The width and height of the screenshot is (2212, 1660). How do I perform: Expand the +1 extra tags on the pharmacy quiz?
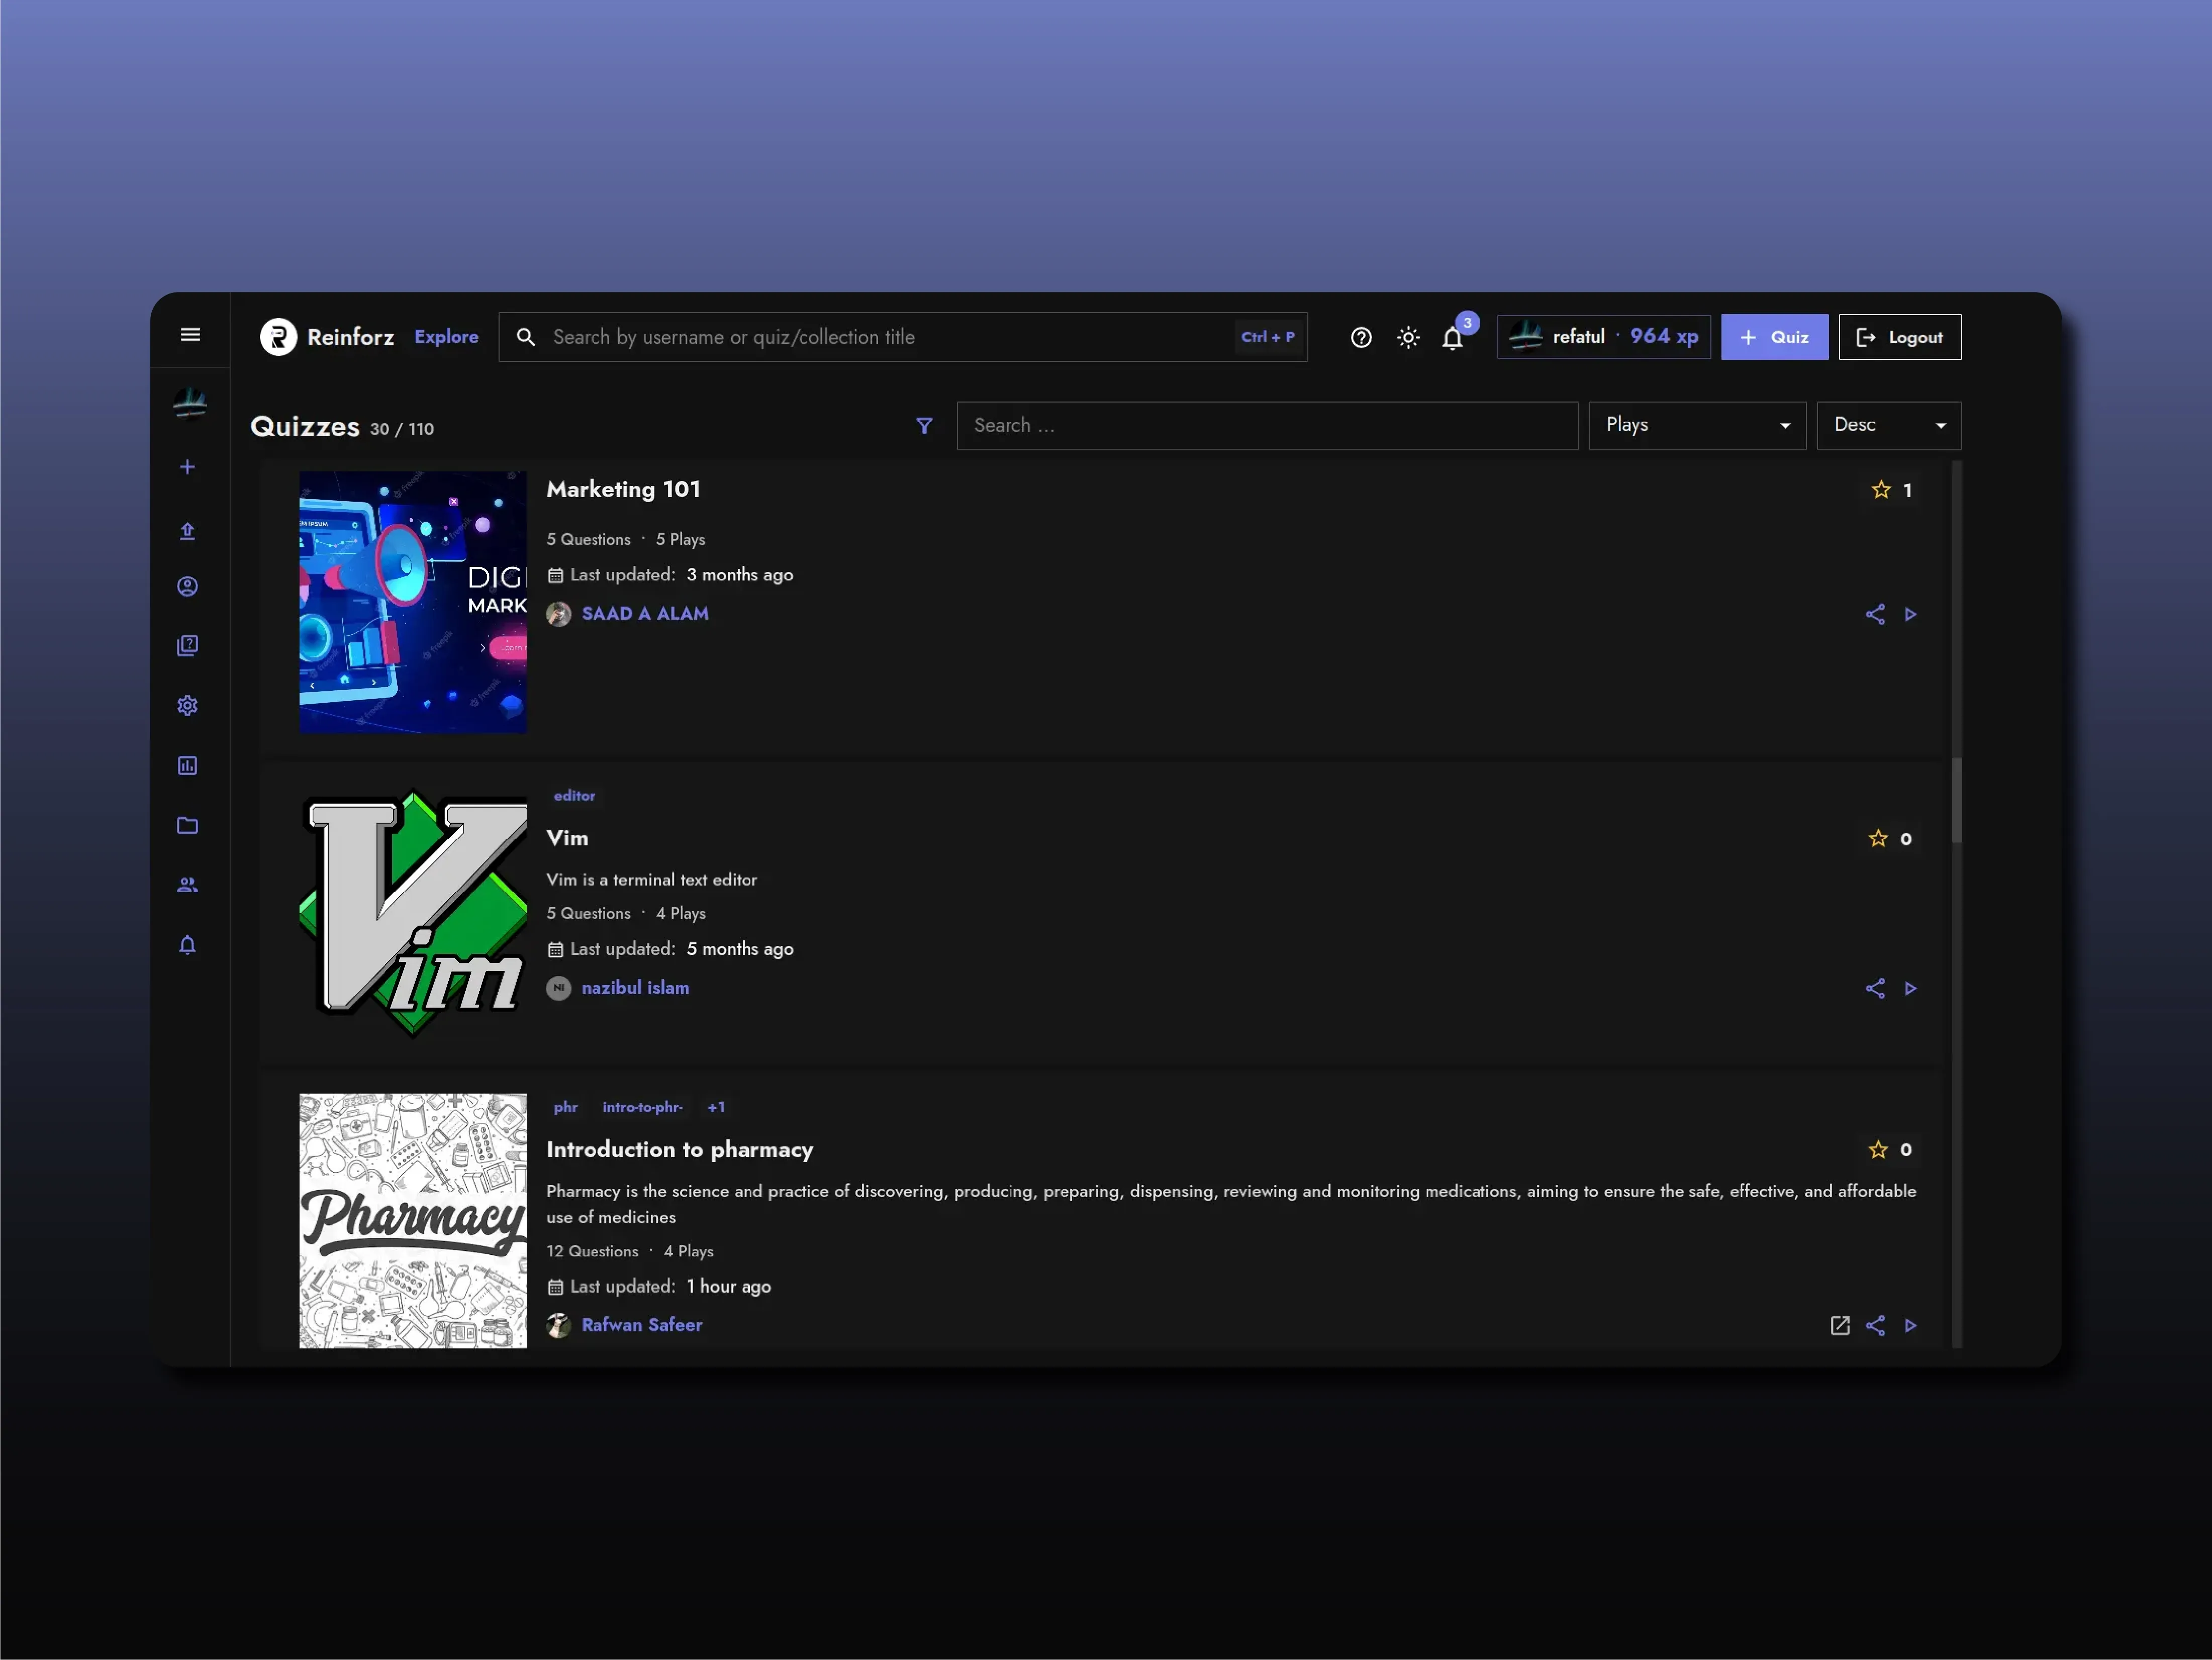(x=716, y=1108)
